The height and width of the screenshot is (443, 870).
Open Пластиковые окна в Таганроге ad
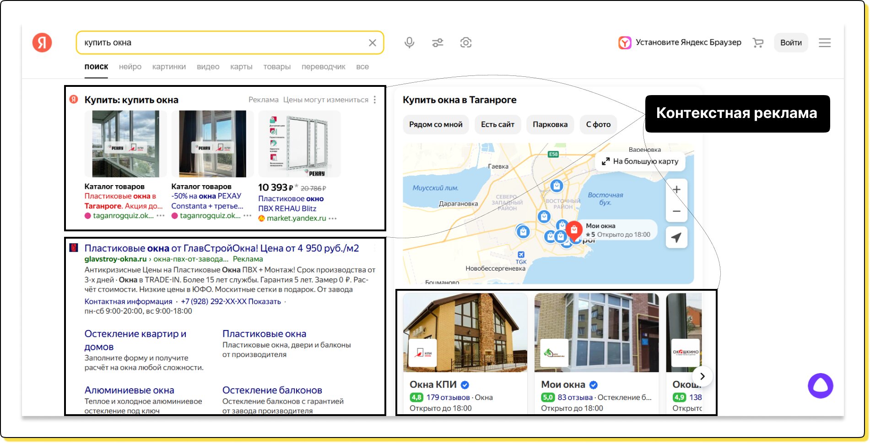coord(124,201)
